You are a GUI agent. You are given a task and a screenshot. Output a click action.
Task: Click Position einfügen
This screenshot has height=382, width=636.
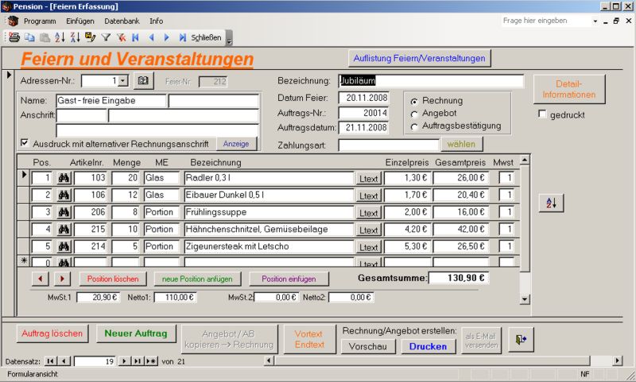click(289, 279)
